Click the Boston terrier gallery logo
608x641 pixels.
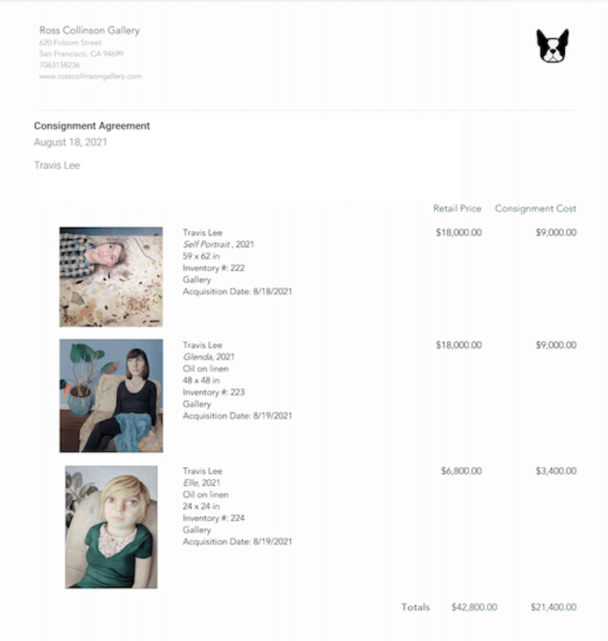pyautogui.click(x=553, y=45)
